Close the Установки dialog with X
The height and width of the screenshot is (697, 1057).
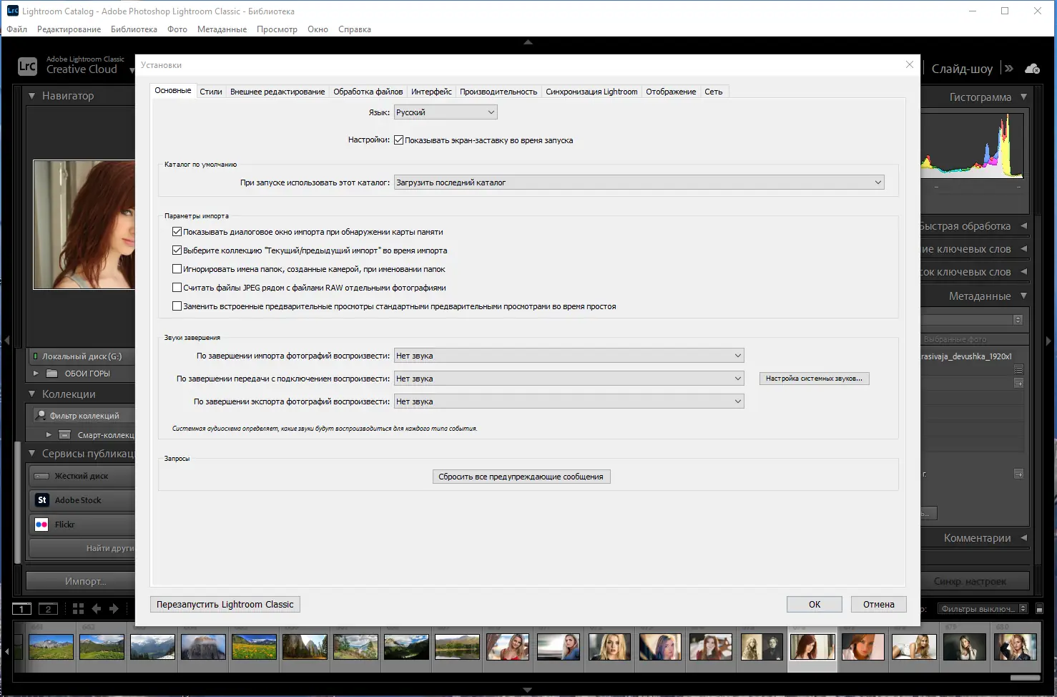pyautogui.click(x=910, y=64)
